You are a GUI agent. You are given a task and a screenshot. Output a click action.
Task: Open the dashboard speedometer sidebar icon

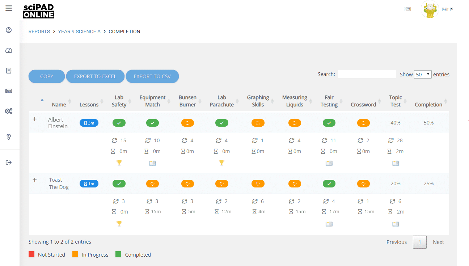(x=9, y=50)
